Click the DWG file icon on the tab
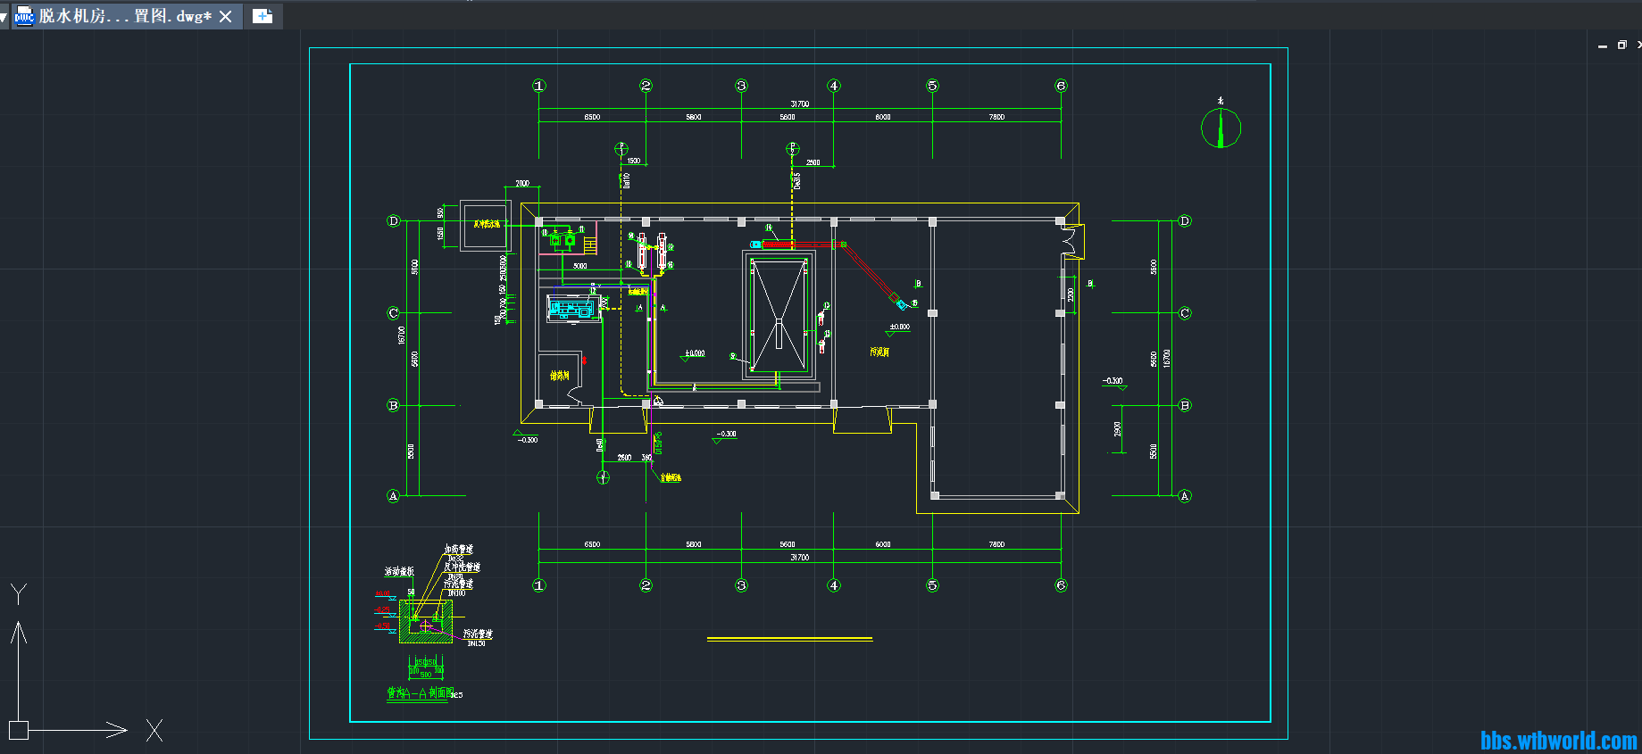This screenshot has width=1642, height=754. click(x=24, y=16)
